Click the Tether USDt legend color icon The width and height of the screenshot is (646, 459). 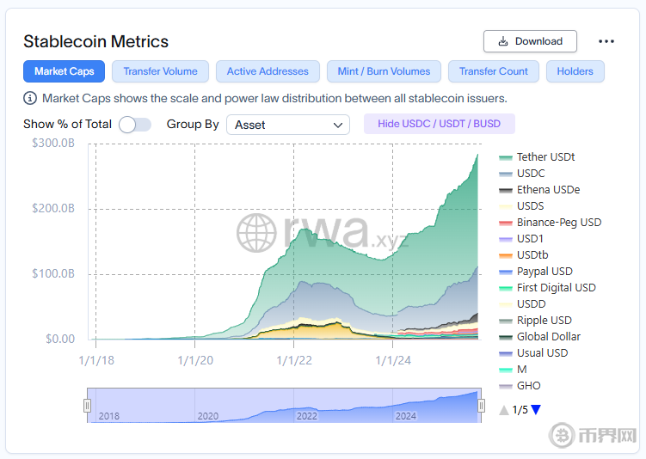coord(506,157)
